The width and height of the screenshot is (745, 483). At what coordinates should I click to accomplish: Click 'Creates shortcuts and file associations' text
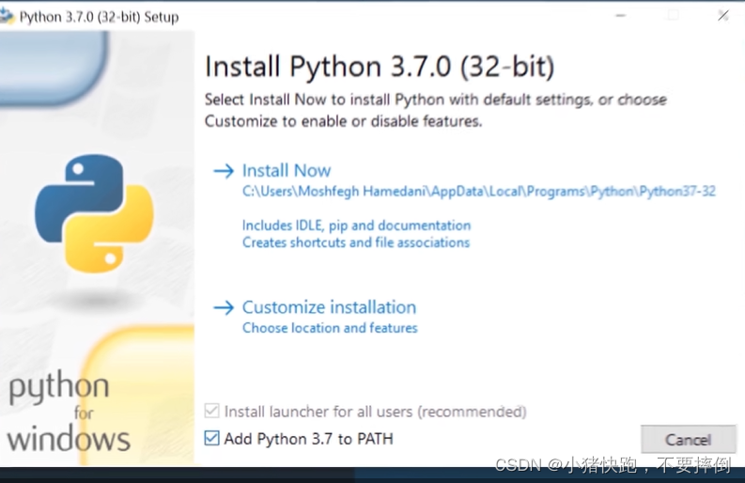pos(356,242)
